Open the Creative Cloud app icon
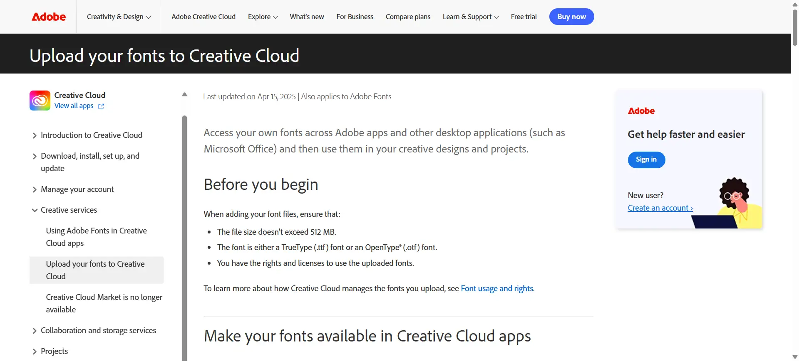This screenshot has height=361, width=799. pyautogui.click(x=40, y=101)
